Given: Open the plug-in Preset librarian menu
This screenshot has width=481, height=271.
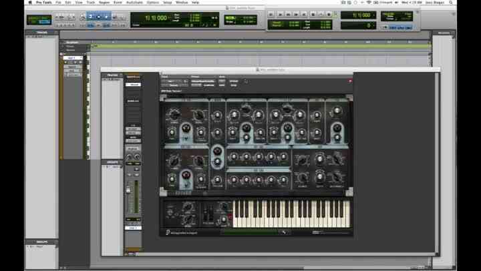Looking at the screenshot, I should (x=203, y=81).
